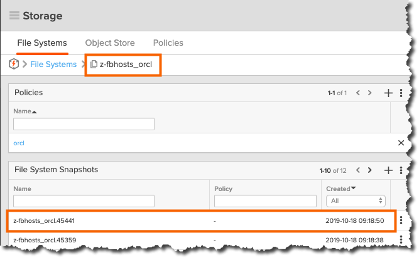
Task: Select snapshot z-fbhosts_orcl.45359
Action: pos(45,240)
